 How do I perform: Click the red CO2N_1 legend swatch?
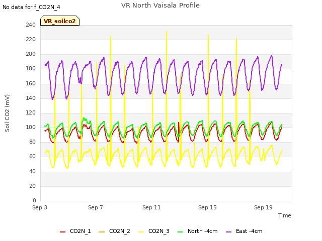pyautogui.click(x=62, y=232)
